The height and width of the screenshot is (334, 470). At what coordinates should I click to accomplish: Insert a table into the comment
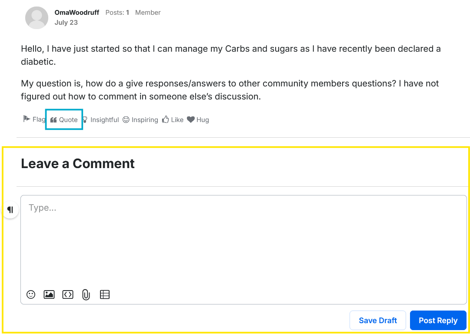(105, 294)
